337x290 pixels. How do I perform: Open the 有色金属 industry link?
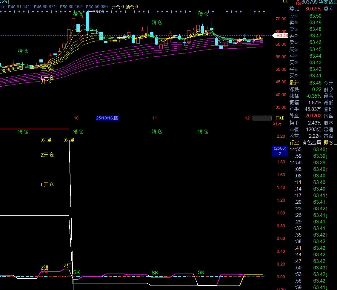[x=312, y=142]
